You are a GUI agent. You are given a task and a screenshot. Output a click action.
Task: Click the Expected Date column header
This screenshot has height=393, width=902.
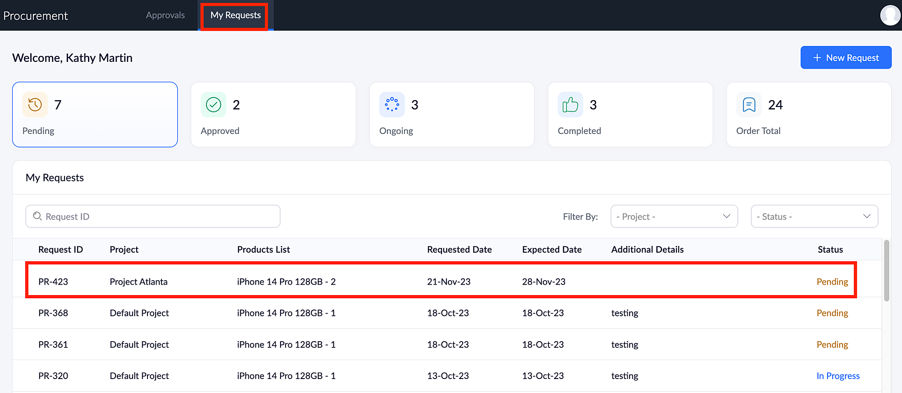click(x=552, y=250)
